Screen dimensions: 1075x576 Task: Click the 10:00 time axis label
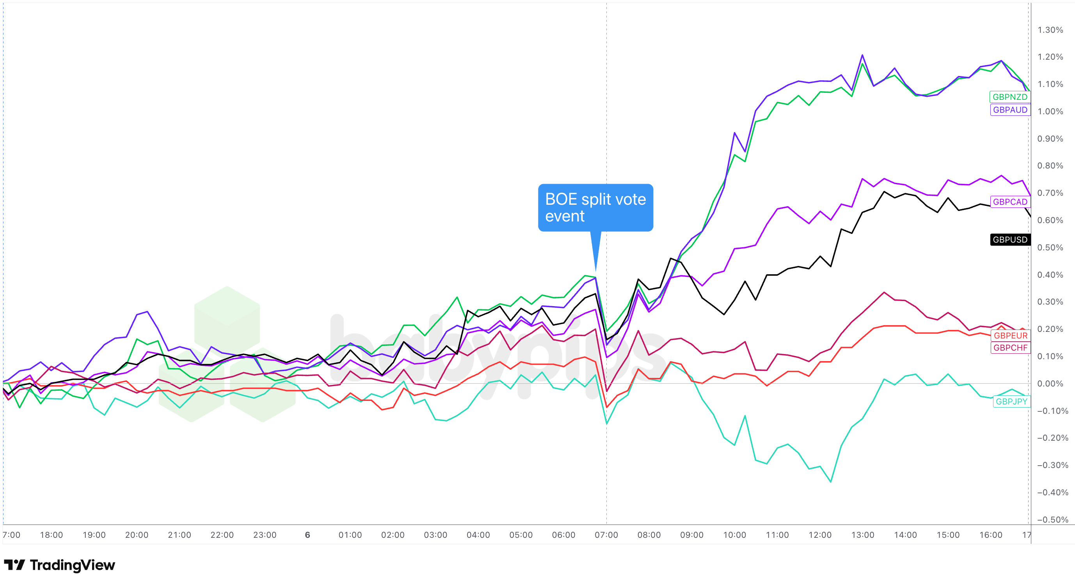pos(734,535)
